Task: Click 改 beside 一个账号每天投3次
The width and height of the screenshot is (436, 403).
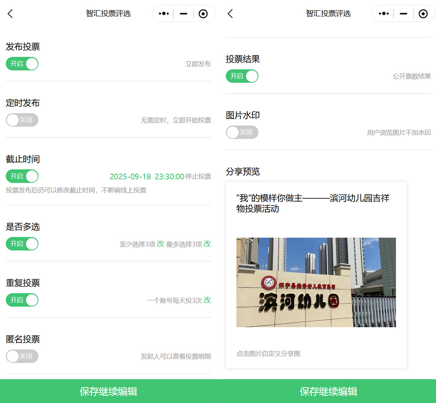Action: [x=207, y=300]
